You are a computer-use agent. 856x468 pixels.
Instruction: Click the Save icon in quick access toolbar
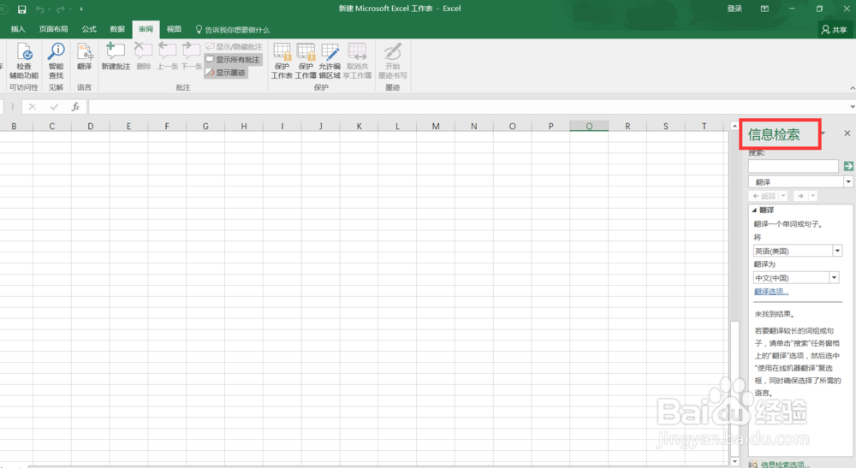pos(22,9)
